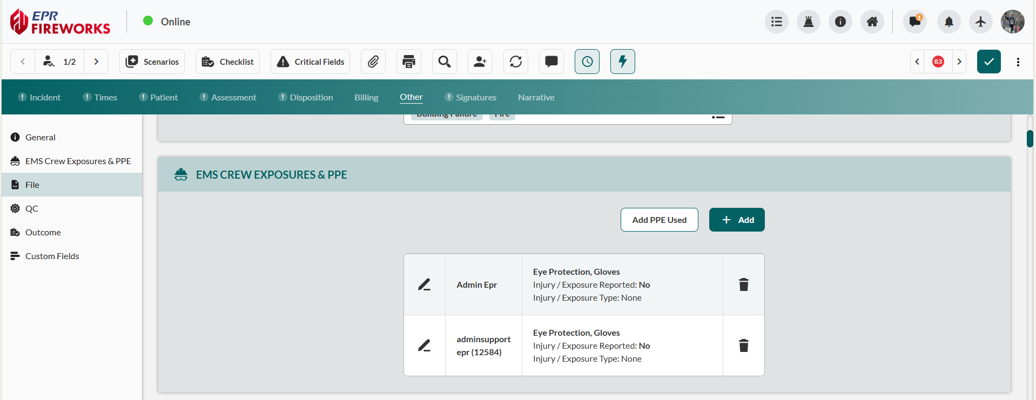Open the Billing tab
The width and height of the screenshot is (1036, 400).
pyautogui.click(x=366, y=97)
